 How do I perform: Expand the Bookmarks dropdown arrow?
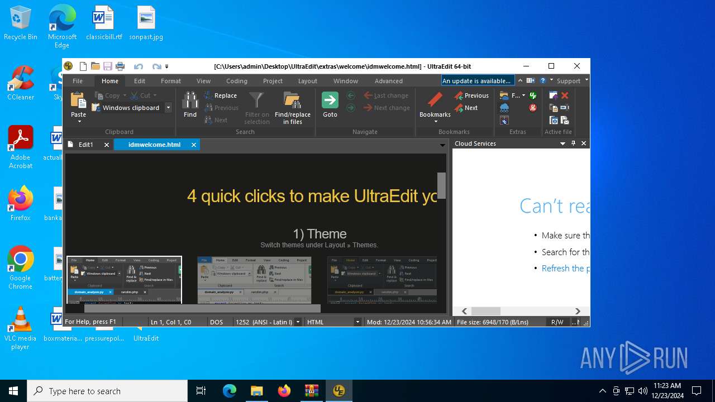(x=435, y=122)
